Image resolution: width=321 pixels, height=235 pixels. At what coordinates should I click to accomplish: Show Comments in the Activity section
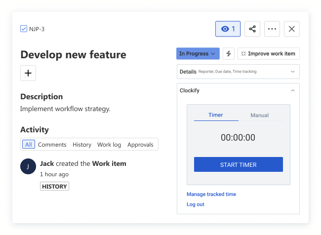52,145
